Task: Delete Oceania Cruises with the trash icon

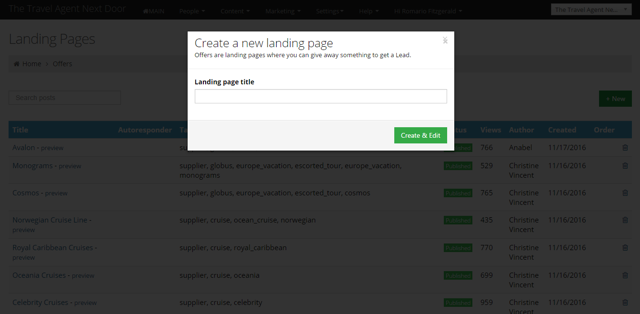Action: point(625,275)
